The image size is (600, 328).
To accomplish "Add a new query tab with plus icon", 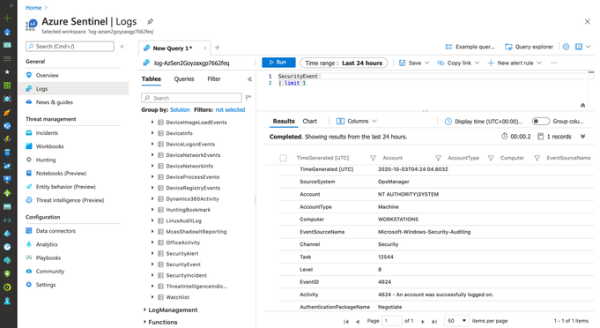I will coord(218,48).
